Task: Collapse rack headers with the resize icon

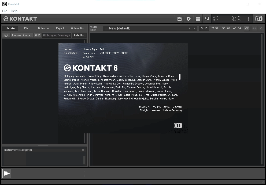Action: 261,28
